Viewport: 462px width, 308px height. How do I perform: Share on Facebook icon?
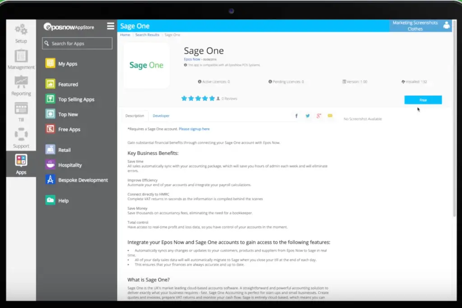point(296,116)
